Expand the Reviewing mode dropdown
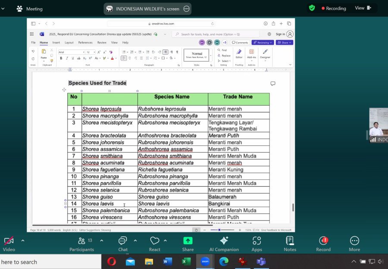388x269 pixels. point(263,43)
